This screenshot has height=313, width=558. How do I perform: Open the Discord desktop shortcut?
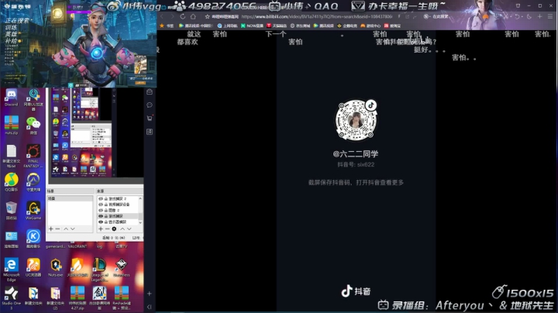12,98
